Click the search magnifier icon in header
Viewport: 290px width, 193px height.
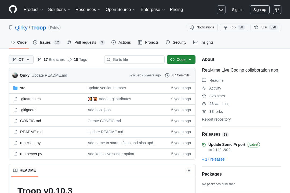221,10
